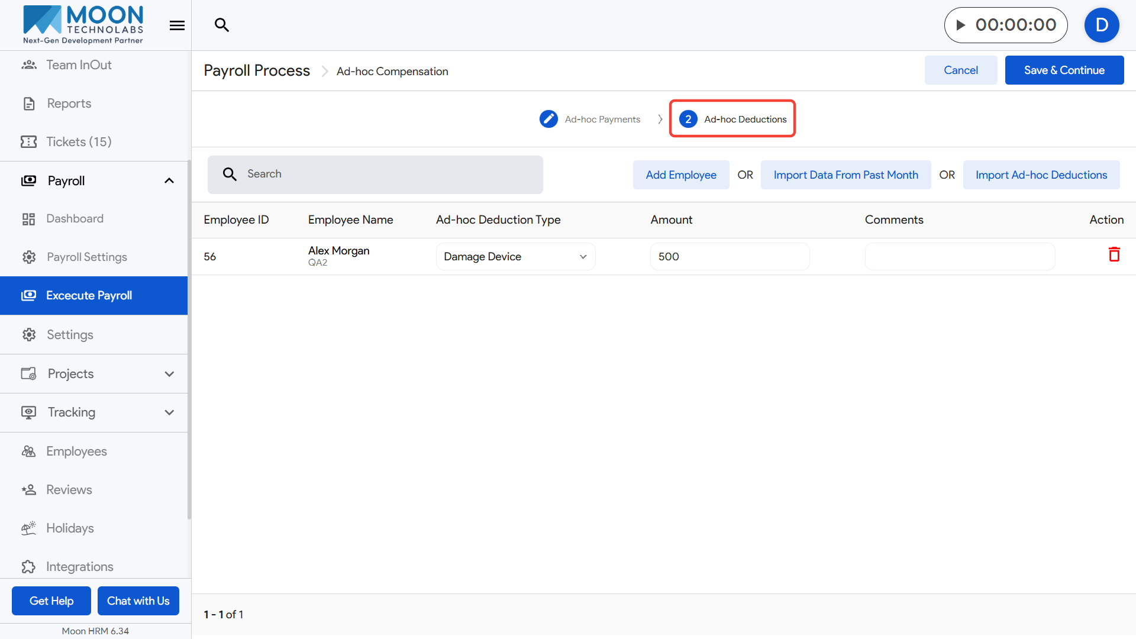Open Tickets (15) in sidebar
The height and width of the screenshot is (639, 1136).
pyautogui.click(x=79, y=142)
